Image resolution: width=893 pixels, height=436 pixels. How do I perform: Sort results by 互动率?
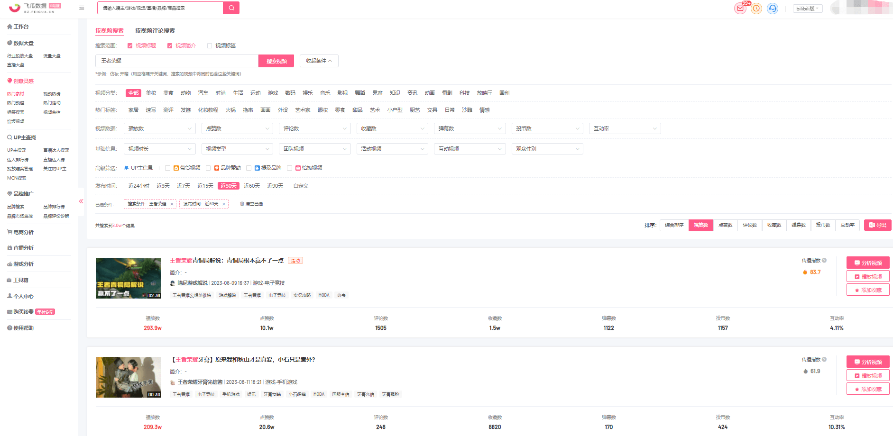(x=847, y=225)
